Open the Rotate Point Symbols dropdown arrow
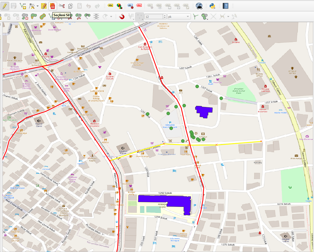This screenshot has width=314, height=252. point(111,16)
